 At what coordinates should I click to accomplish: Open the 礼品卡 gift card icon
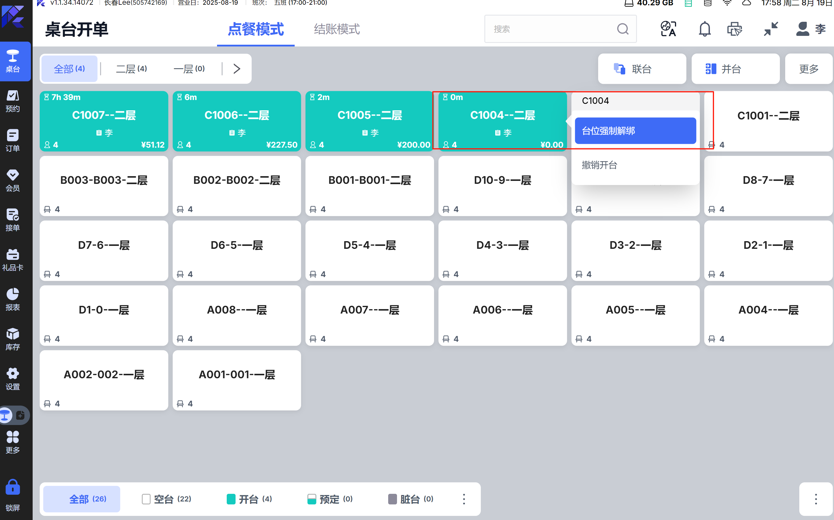tap(13, 260)
